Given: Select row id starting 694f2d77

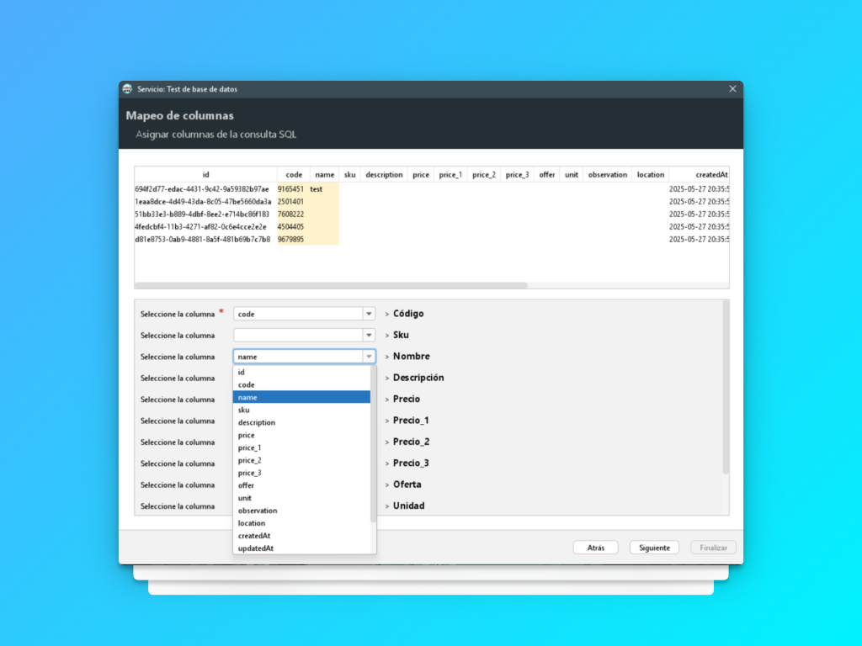Looking at the screenshot, I should tap(205, 189).
